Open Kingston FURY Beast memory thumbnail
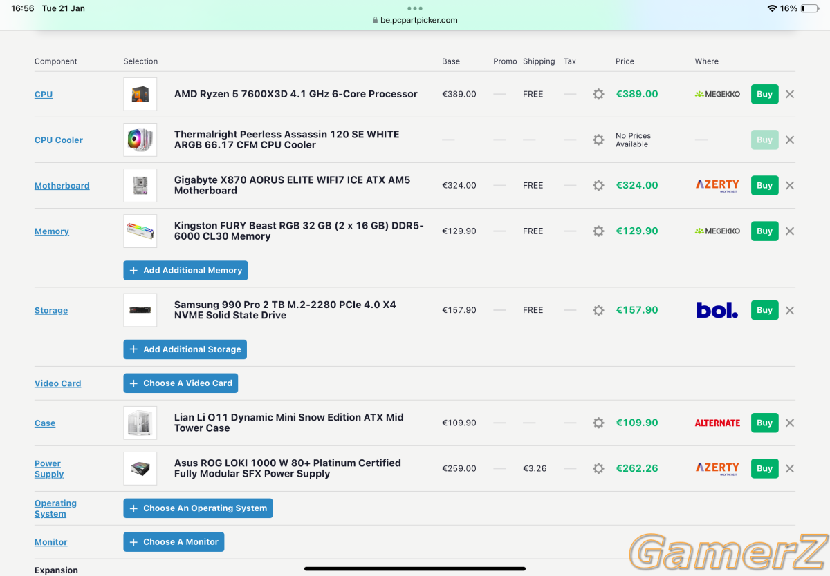 point(140,231)
